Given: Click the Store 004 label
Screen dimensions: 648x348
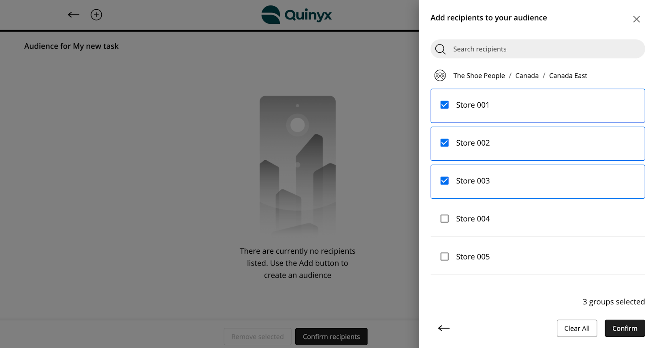Looking at the screenshot, I should click(x=473, y=219).
